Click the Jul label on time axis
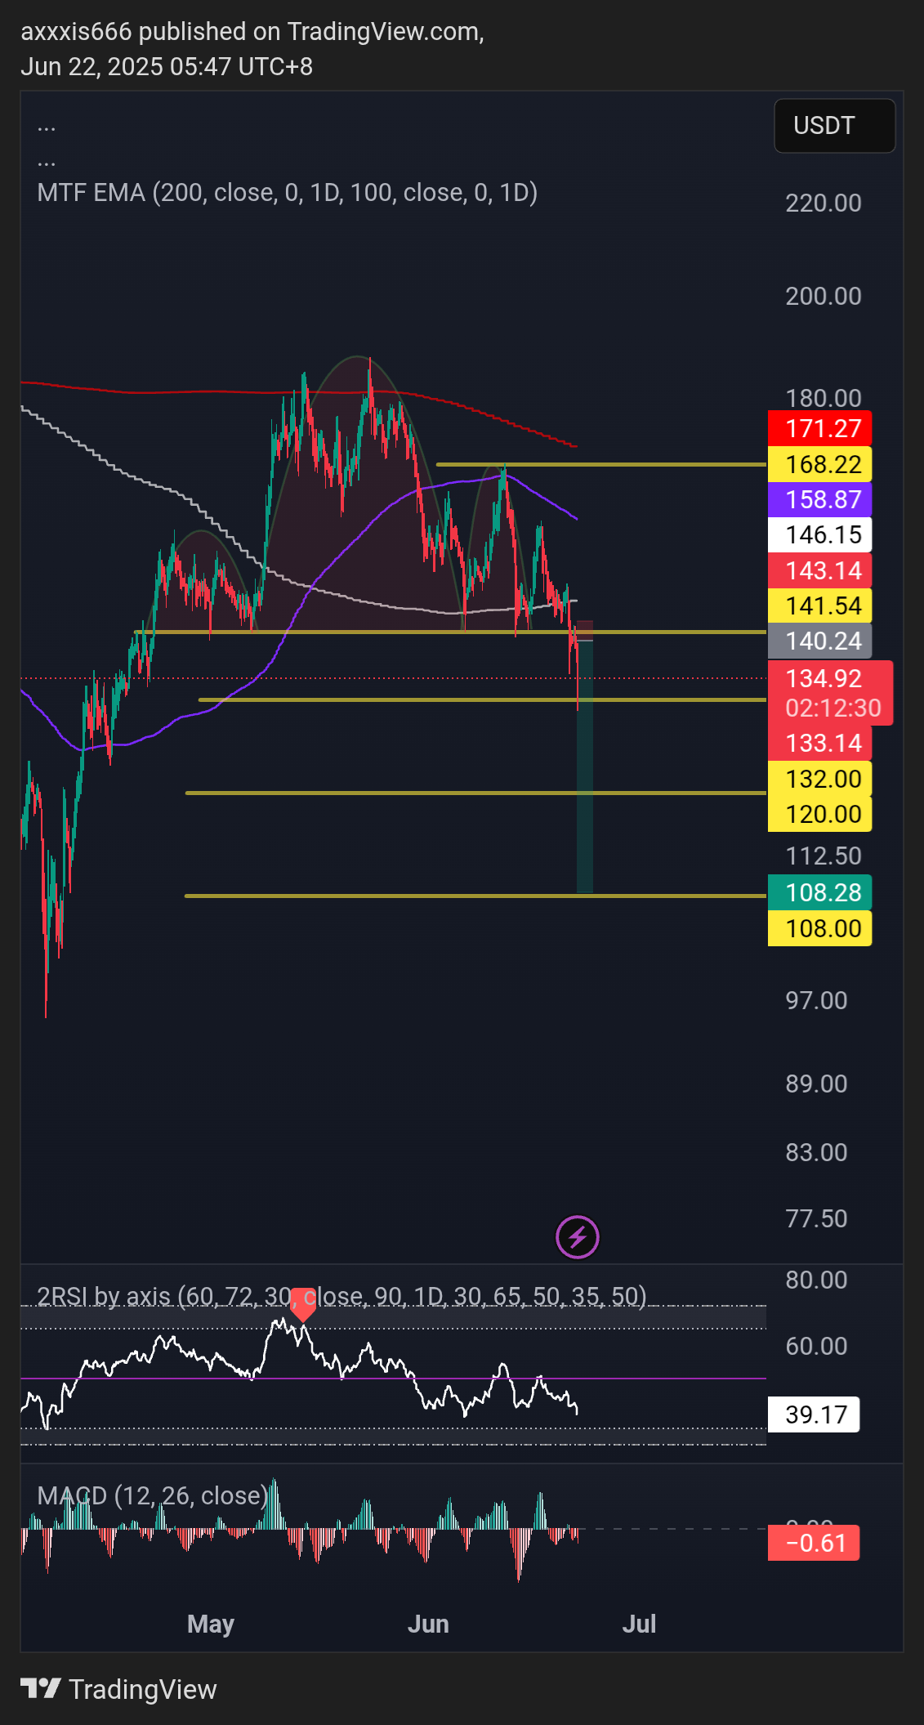The height and width of the screenshot is (1725, 924). (x=639, y=1624)
